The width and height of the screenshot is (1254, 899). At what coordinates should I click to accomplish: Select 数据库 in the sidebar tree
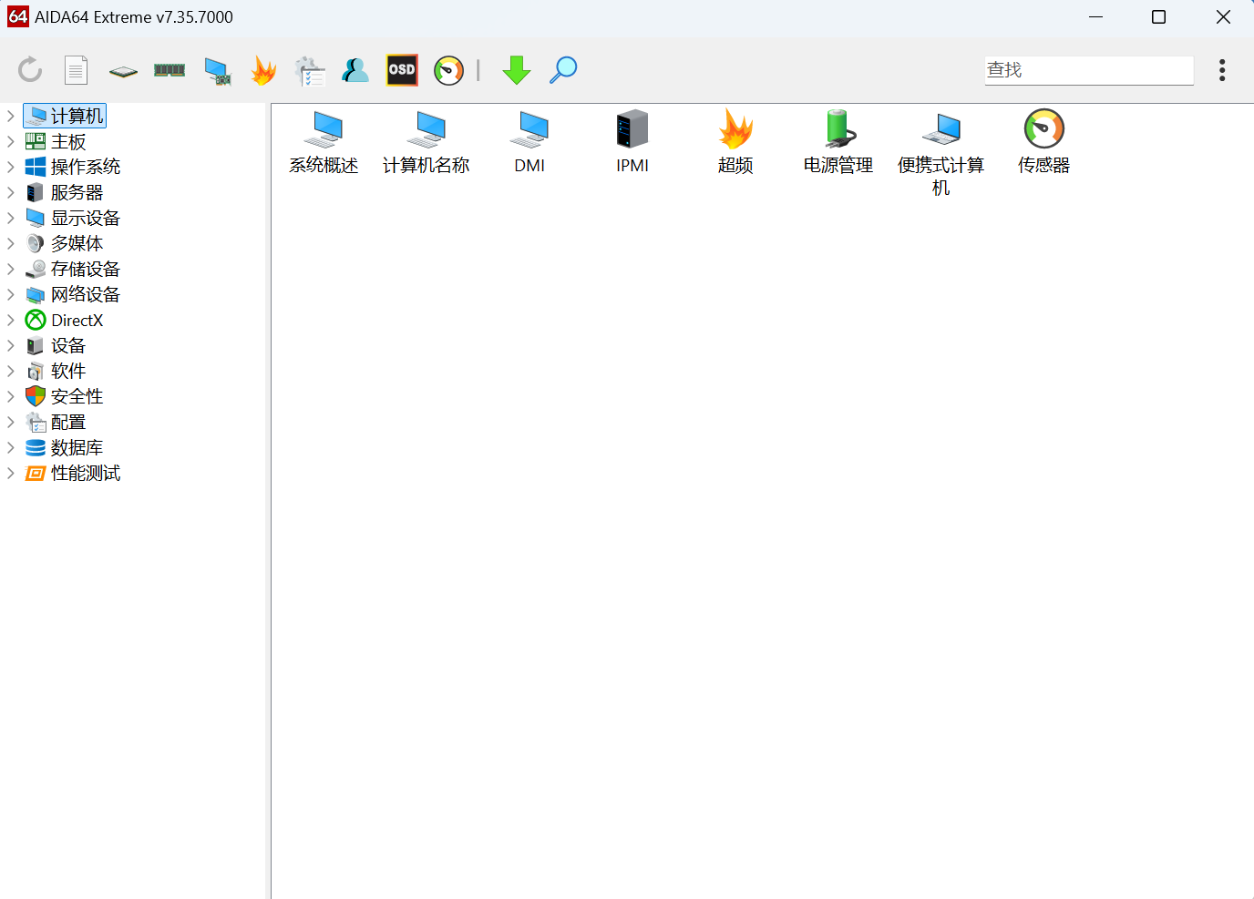[x=65, y=447]
